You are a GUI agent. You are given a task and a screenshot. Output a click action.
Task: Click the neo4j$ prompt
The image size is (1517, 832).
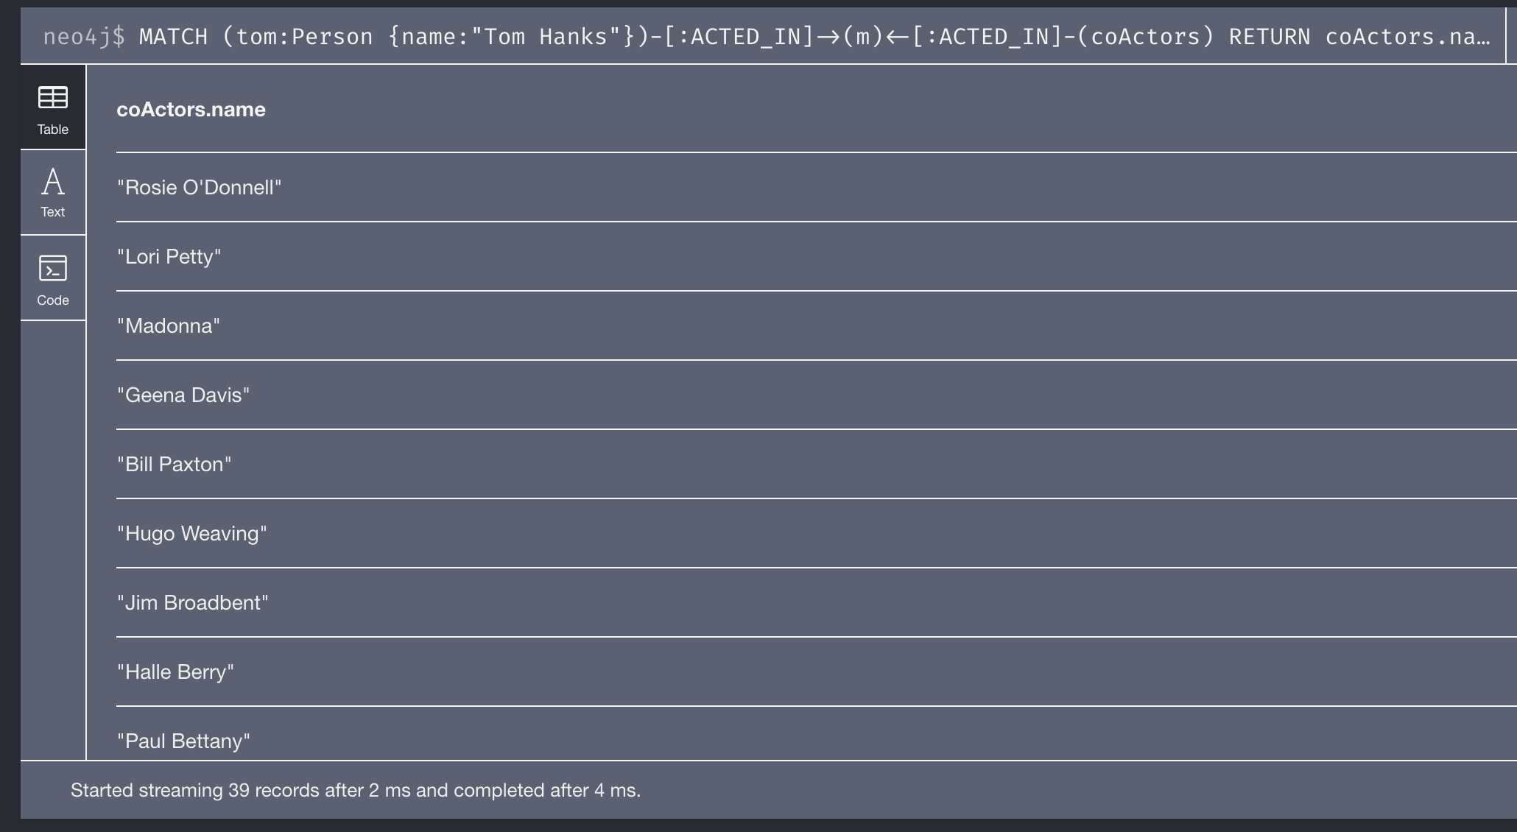tap(84, 37)
